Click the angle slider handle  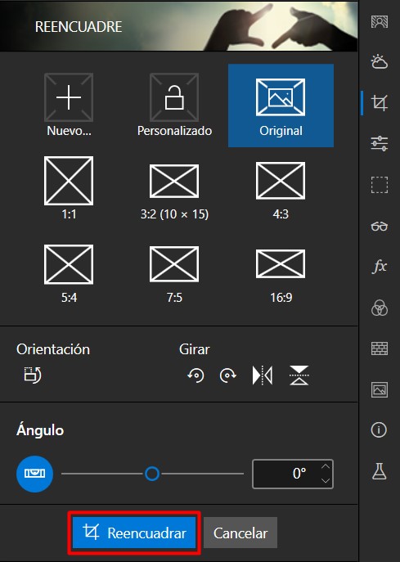click(x=152, y=474)
